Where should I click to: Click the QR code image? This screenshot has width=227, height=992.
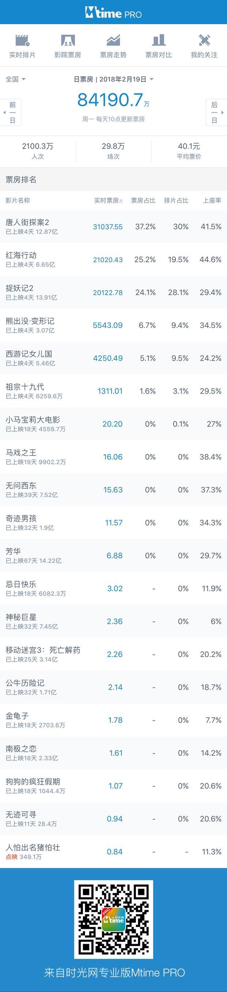(x=113, y=919)
